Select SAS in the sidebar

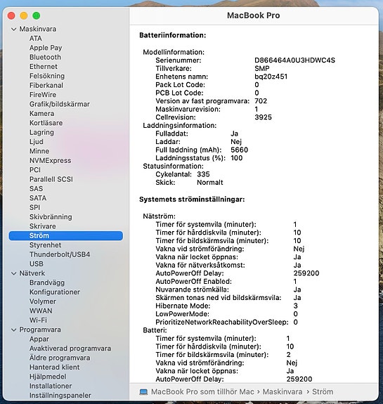[36, 189]
